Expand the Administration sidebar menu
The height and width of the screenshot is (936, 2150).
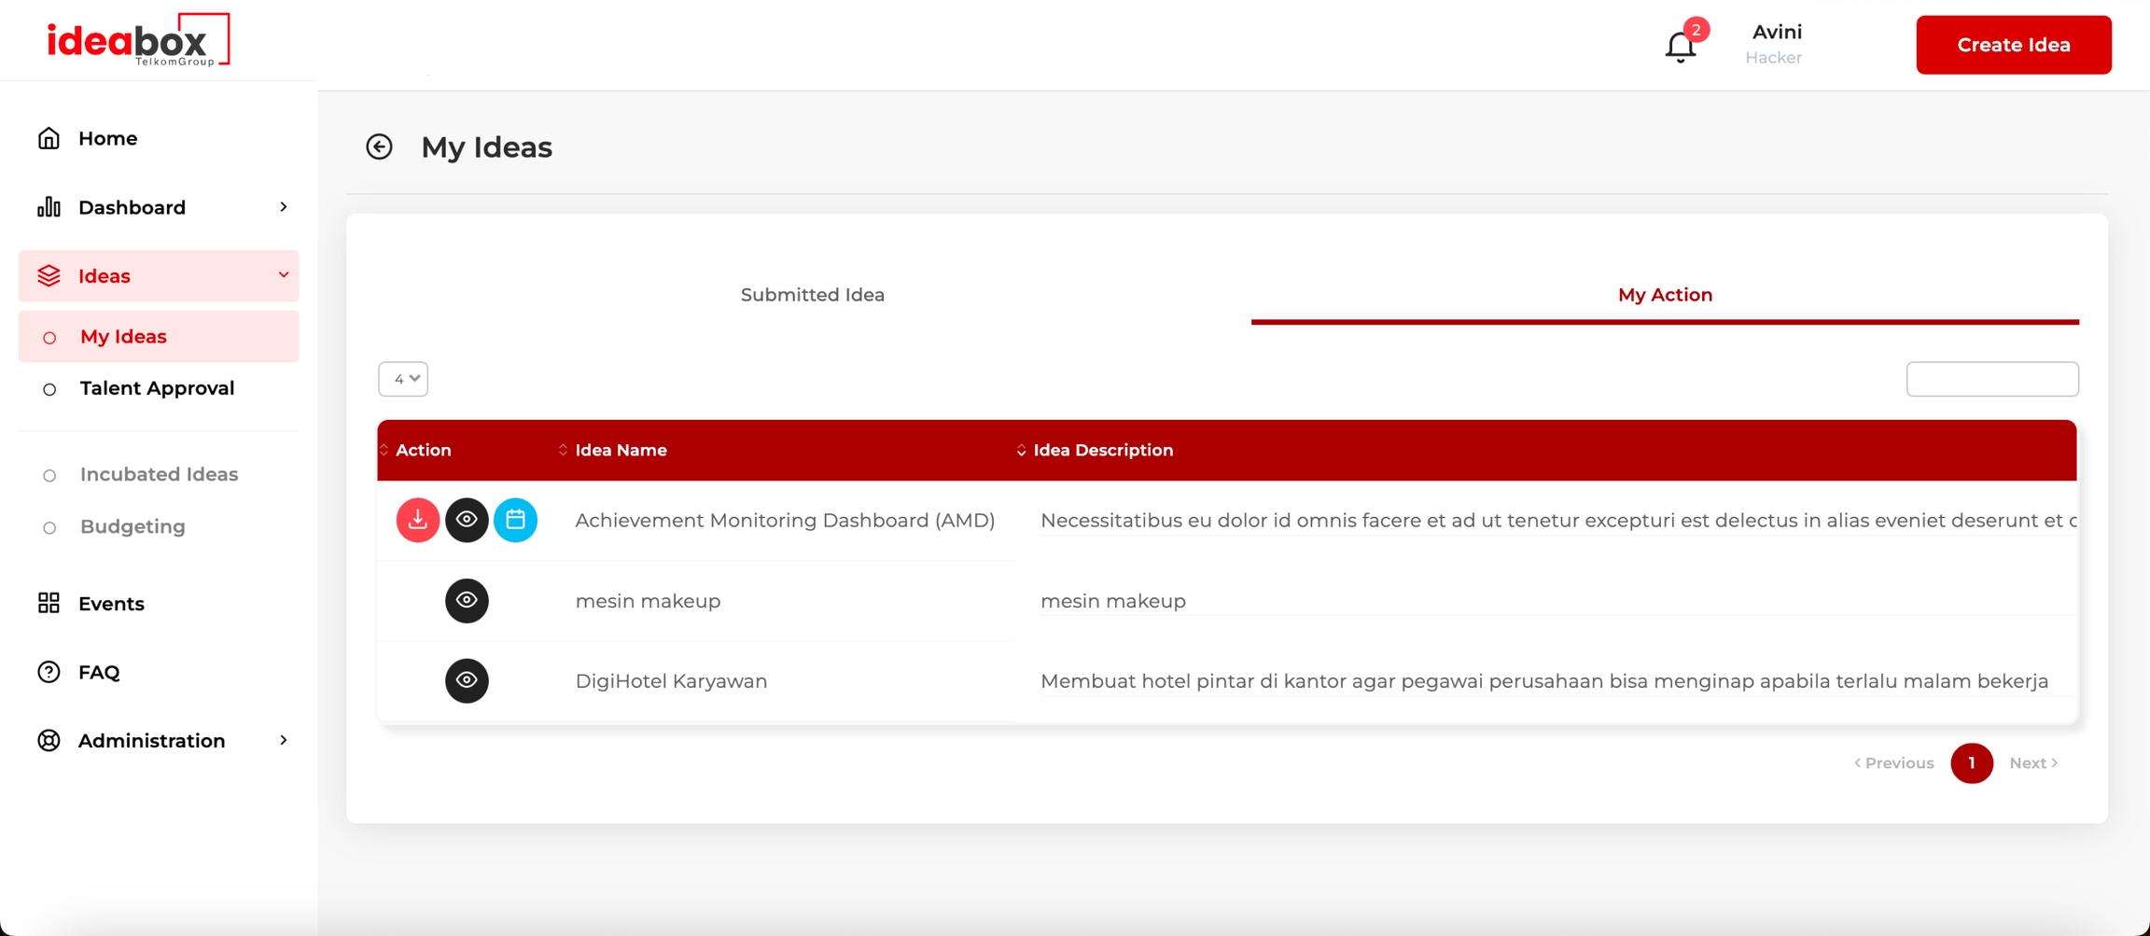pyautogui.click(x=159, y=741)
